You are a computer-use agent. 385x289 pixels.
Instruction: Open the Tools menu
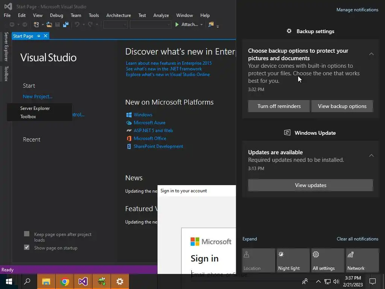[94, 15]
